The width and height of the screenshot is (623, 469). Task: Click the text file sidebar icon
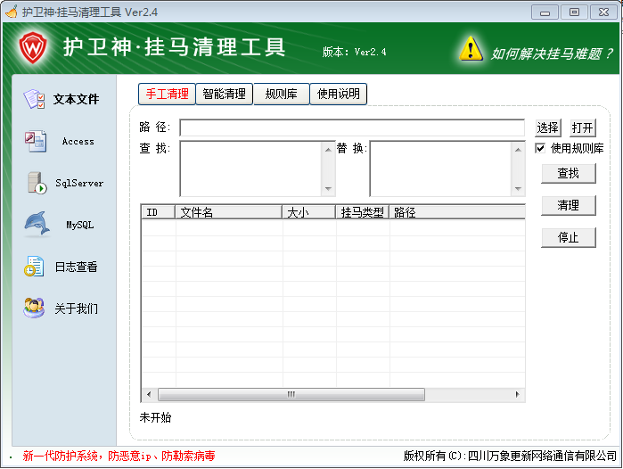click(x=34, y=99)
